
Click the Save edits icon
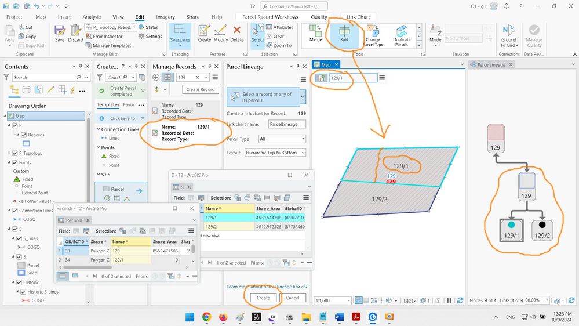(60, 33)
